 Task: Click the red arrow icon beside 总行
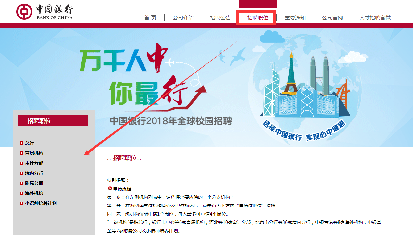click(22, 143)
